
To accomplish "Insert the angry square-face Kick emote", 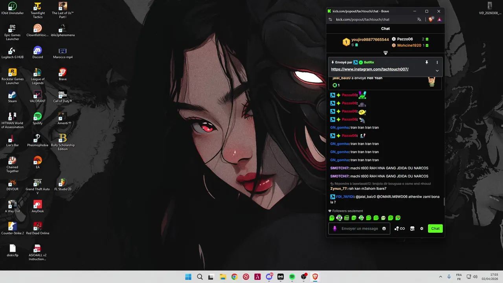I will pos(347,218).
